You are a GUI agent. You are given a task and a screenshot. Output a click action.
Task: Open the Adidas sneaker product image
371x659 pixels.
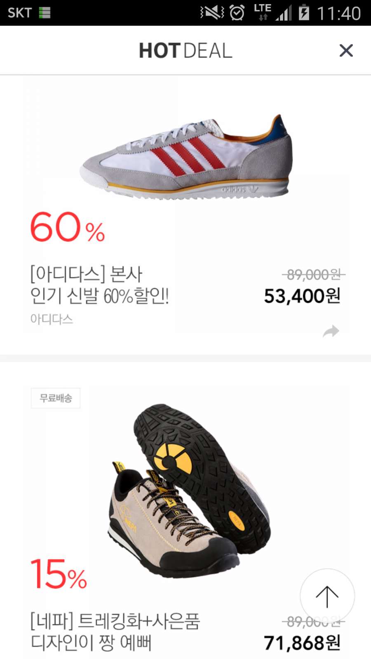[186, 157]
